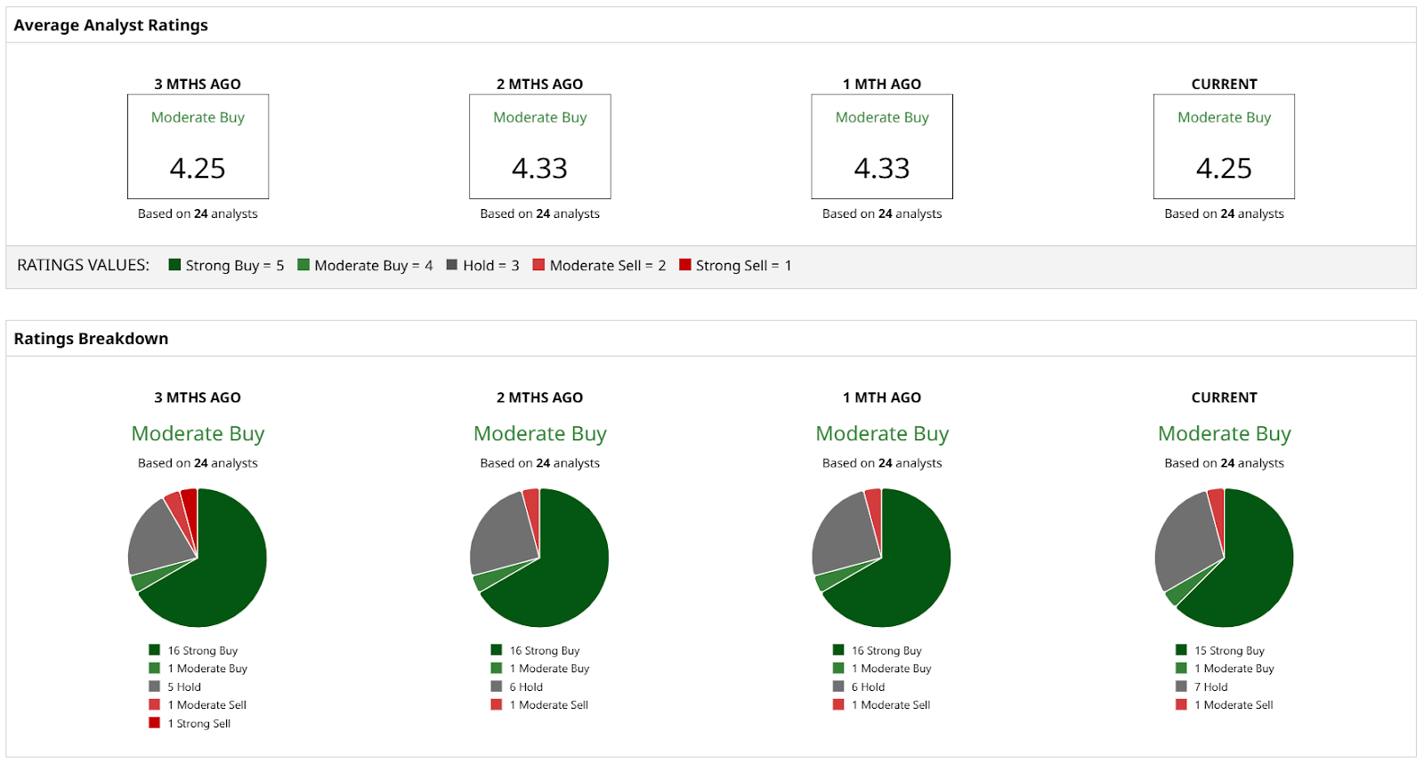The width and height of the screenshot is (1424, 763).
Task: Click the 1 MTH AGO pie chart
Action: tap(881, 558)
